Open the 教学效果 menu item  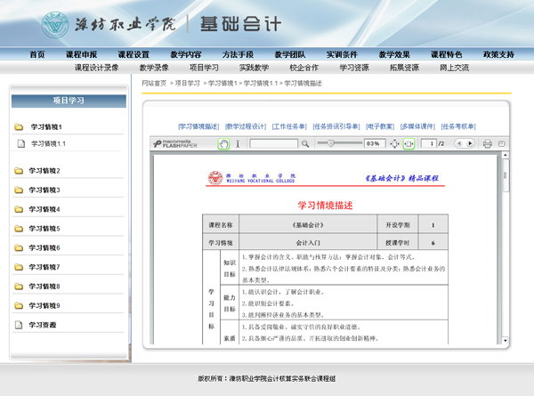pos(394,54)
